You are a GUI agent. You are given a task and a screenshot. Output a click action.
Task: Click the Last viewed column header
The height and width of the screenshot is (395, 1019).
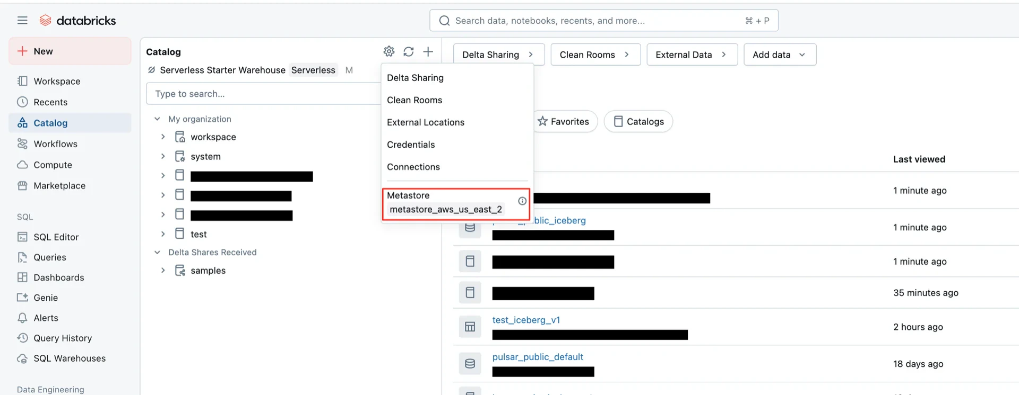tap(919, 159)
